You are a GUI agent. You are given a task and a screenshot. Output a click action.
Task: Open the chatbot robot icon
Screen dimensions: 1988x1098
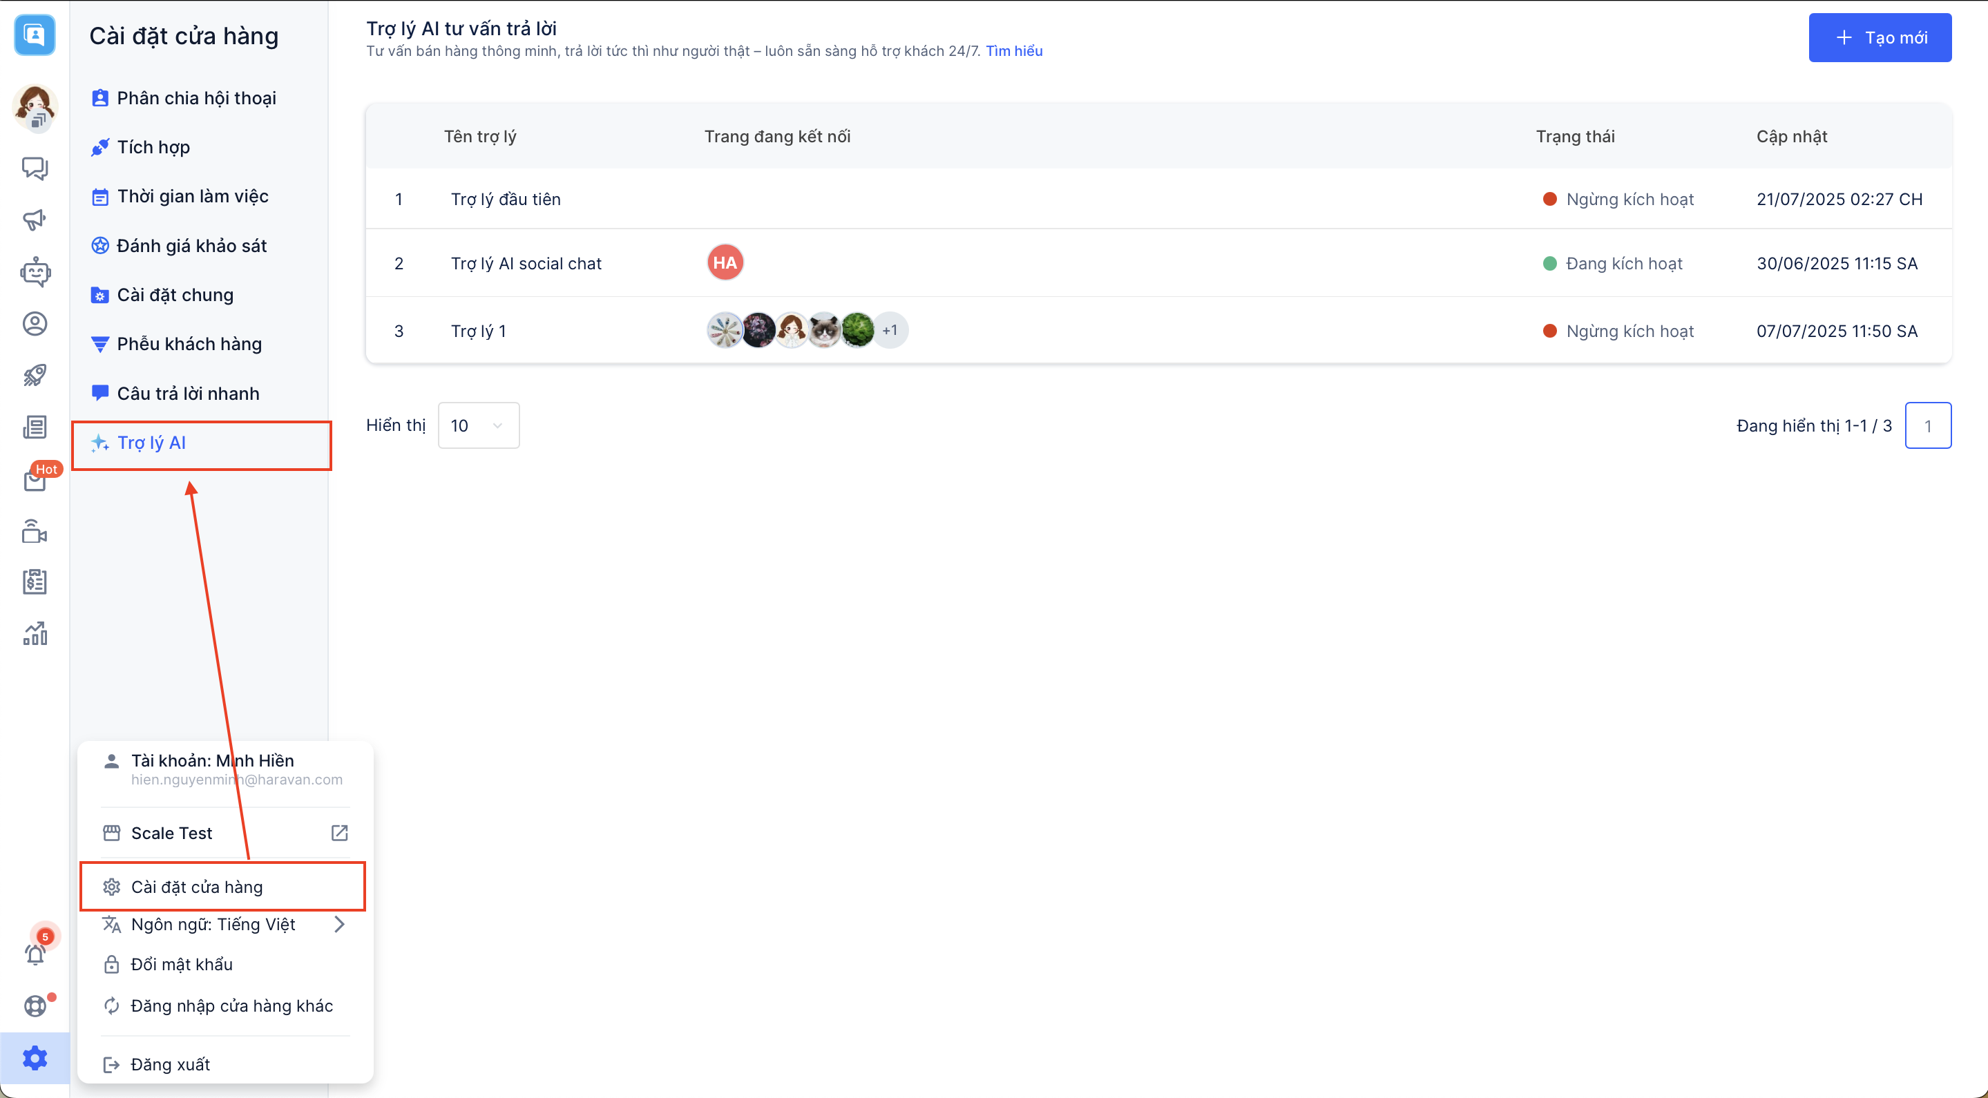coord(35,271)
